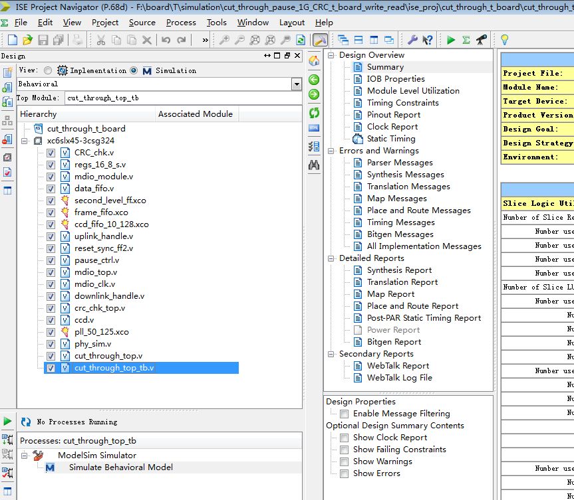The image size is (574, 500).
Task: Uncheck the frame_fifo.xco checkbox
Action: tap(51, 212)
